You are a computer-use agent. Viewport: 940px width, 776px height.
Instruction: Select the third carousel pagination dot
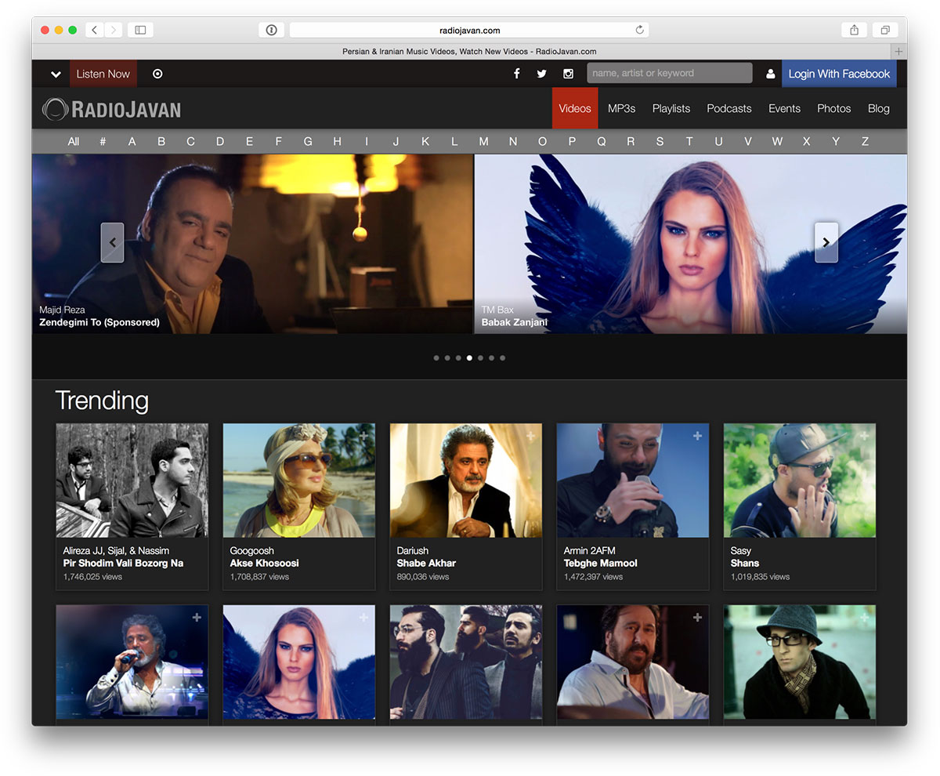pyautogui.click(x=458, y=357)
